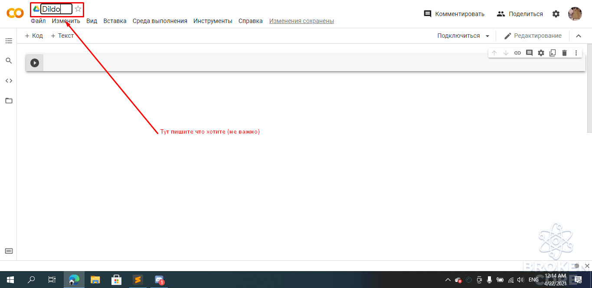
Task: Open the notebook settings gear in the header
Action: (x=556, y=14)
